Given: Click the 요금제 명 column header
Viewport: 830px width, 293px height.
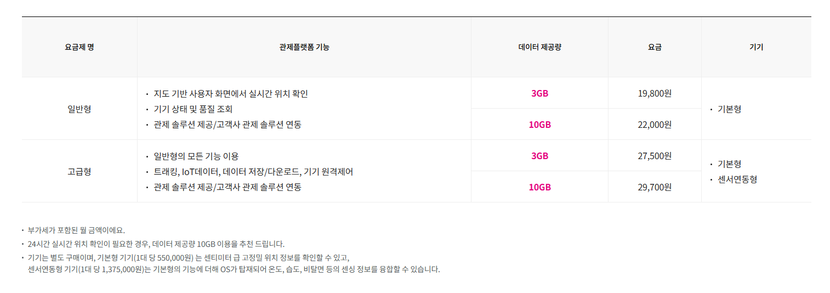Looking at the screenshot, I should (x=79, y=47).
